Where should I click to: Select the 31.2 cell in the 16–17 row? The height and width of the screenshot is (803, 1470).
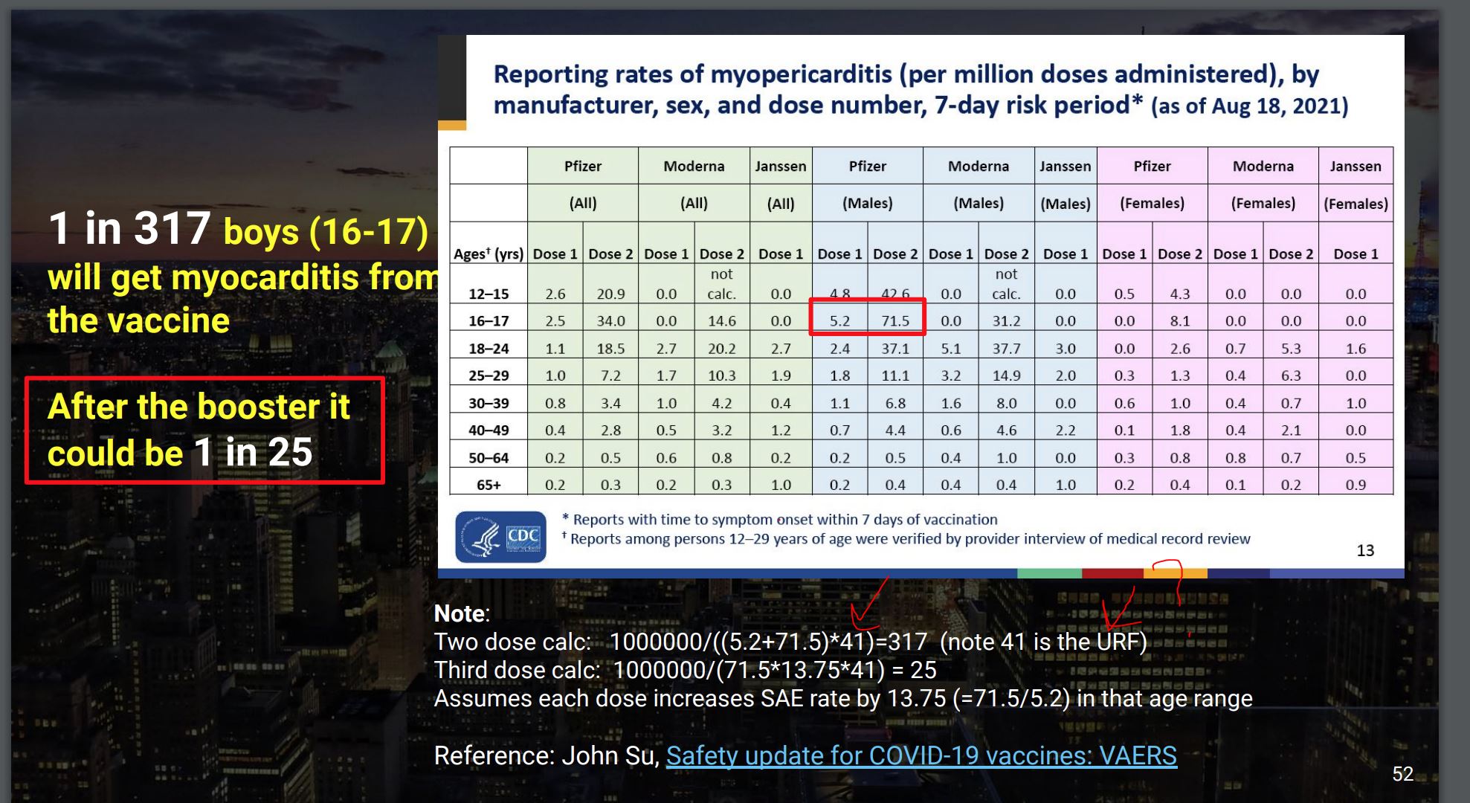click(x=1006, y=321)
